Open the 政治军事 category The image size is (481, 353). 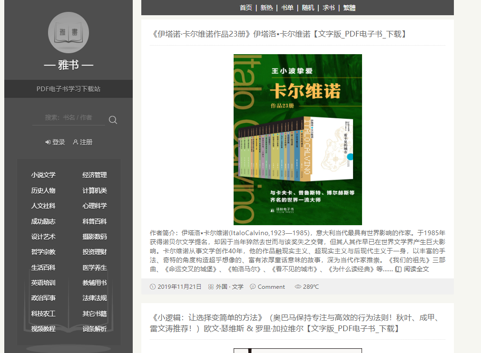point(43,298)
